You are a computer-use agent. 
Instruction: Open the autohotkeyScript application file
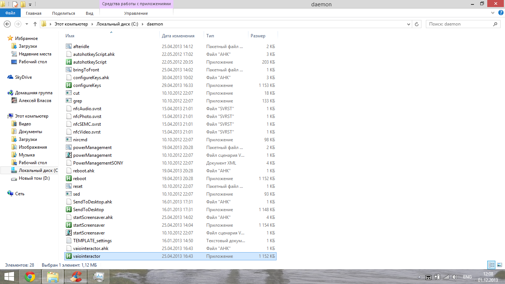(90, 62)
